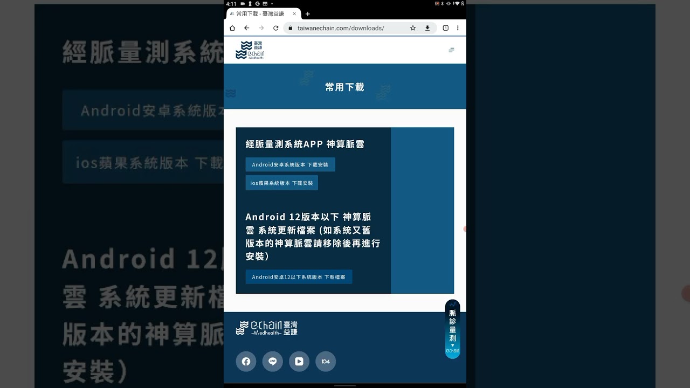Open the YouTube channel icon
The width and height of the screenshot is (690, 388).
[299, 362]
